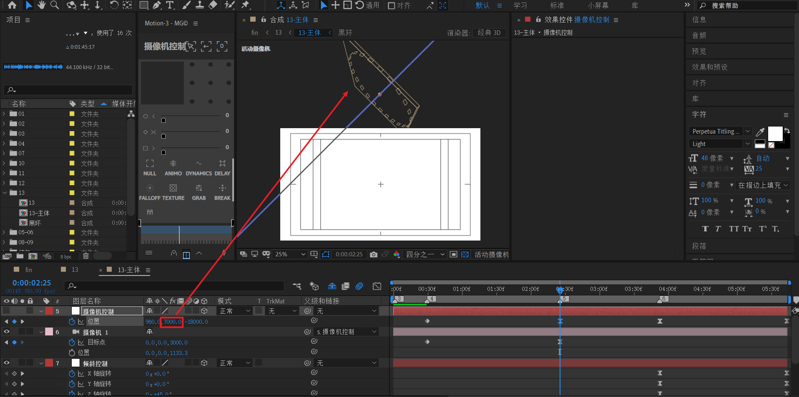The image size is (799, 397).
Task: Switch to the 默认 workspace
Action: 482,5
